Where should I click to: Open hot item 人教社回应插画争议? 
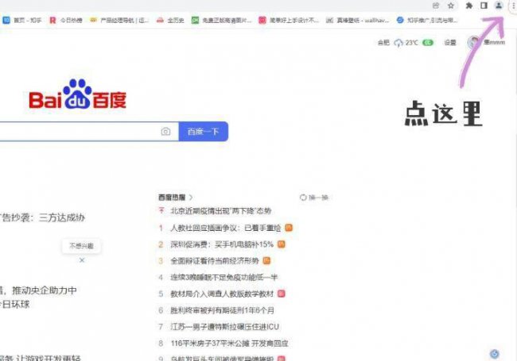[226, 228]
